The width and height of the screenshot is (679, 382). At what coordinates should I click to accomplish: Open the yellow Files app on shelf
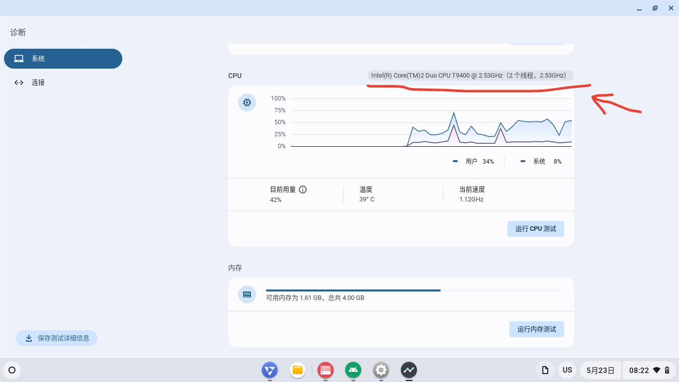pos(298,370)
